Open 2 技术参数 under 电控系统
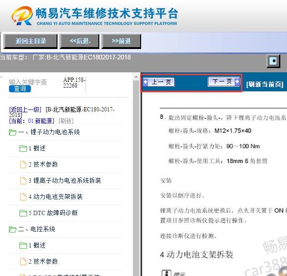287x276 pixels. click(43, 261)
